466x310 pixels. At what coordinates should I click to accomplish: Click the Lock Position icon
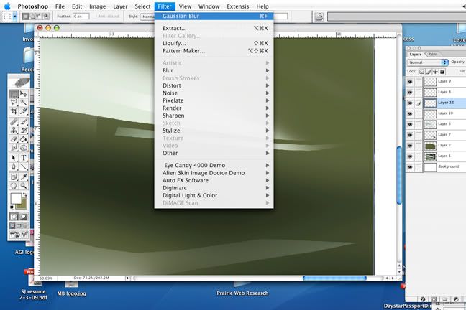click(x=435, y=72)
